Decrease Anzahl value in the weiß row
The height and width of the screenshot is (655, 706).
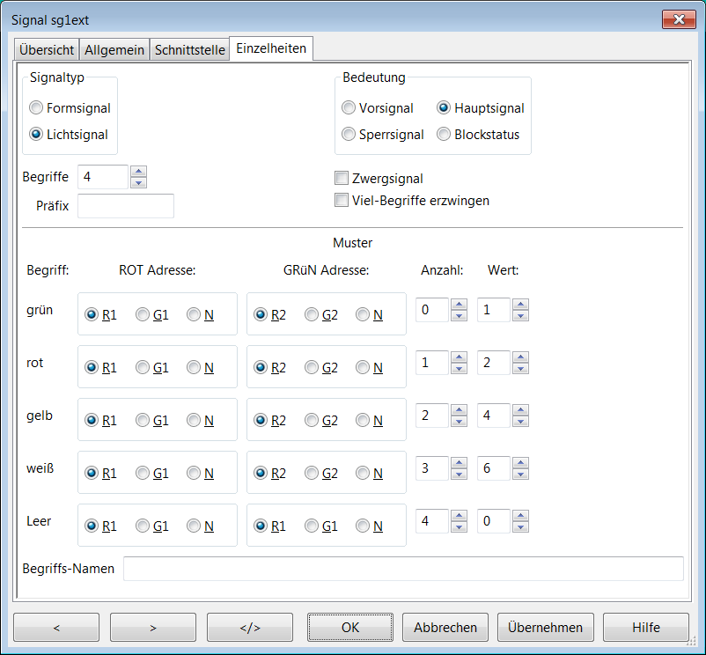[459, 475]
